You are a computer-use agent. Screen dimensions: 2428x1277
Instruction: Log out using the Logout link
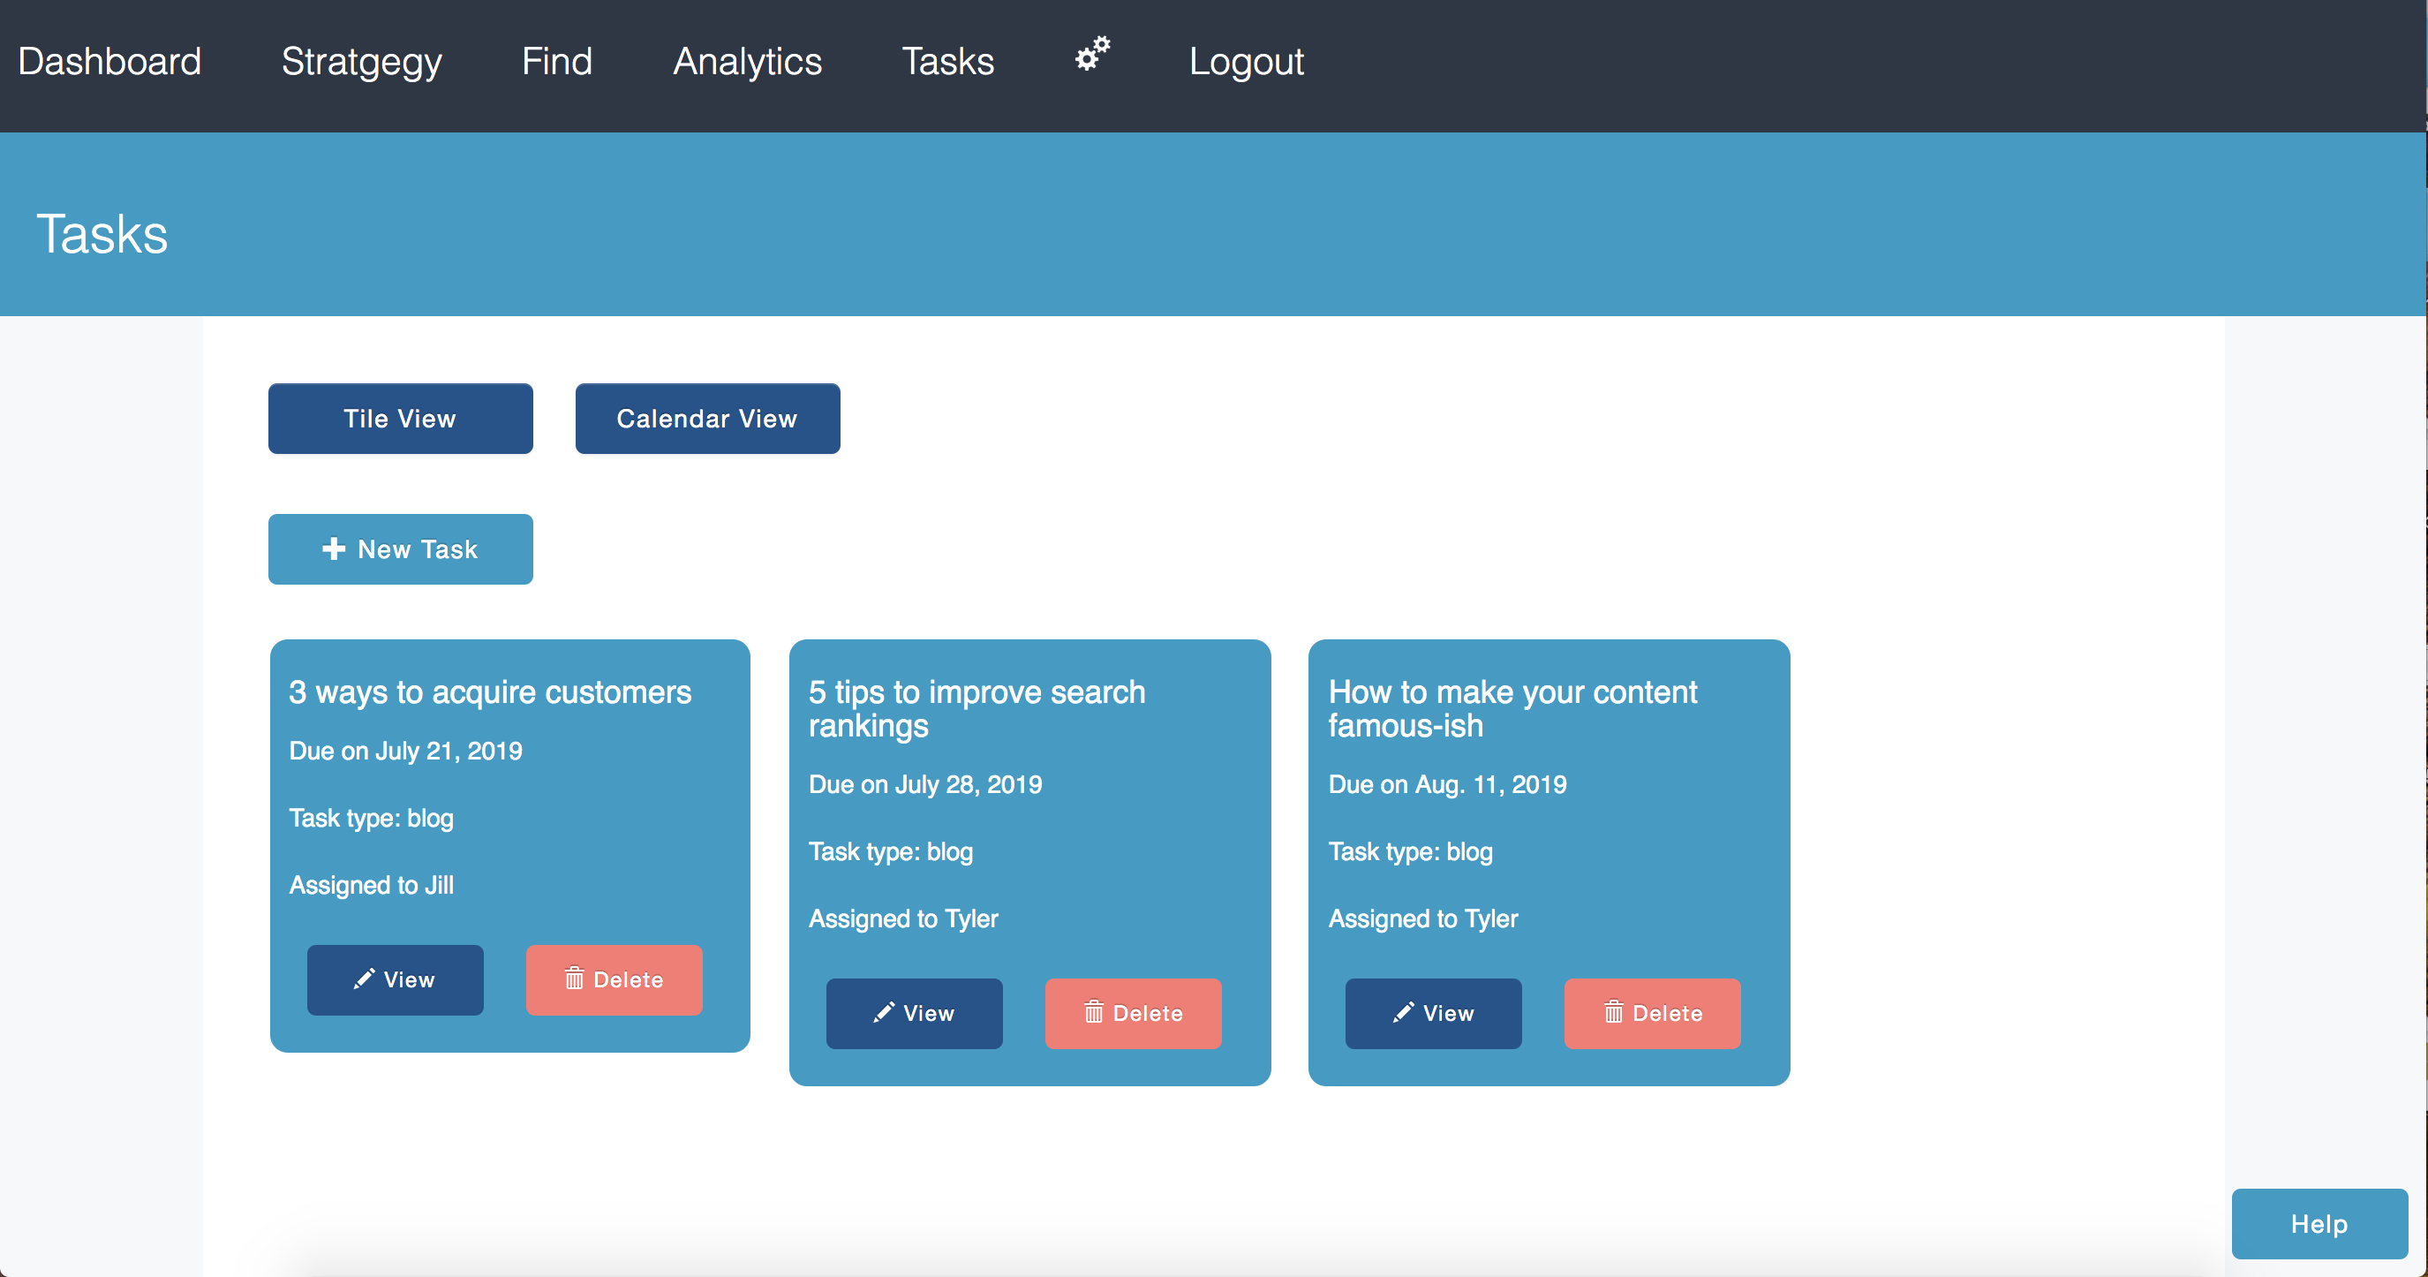(x=1245, y=62)
